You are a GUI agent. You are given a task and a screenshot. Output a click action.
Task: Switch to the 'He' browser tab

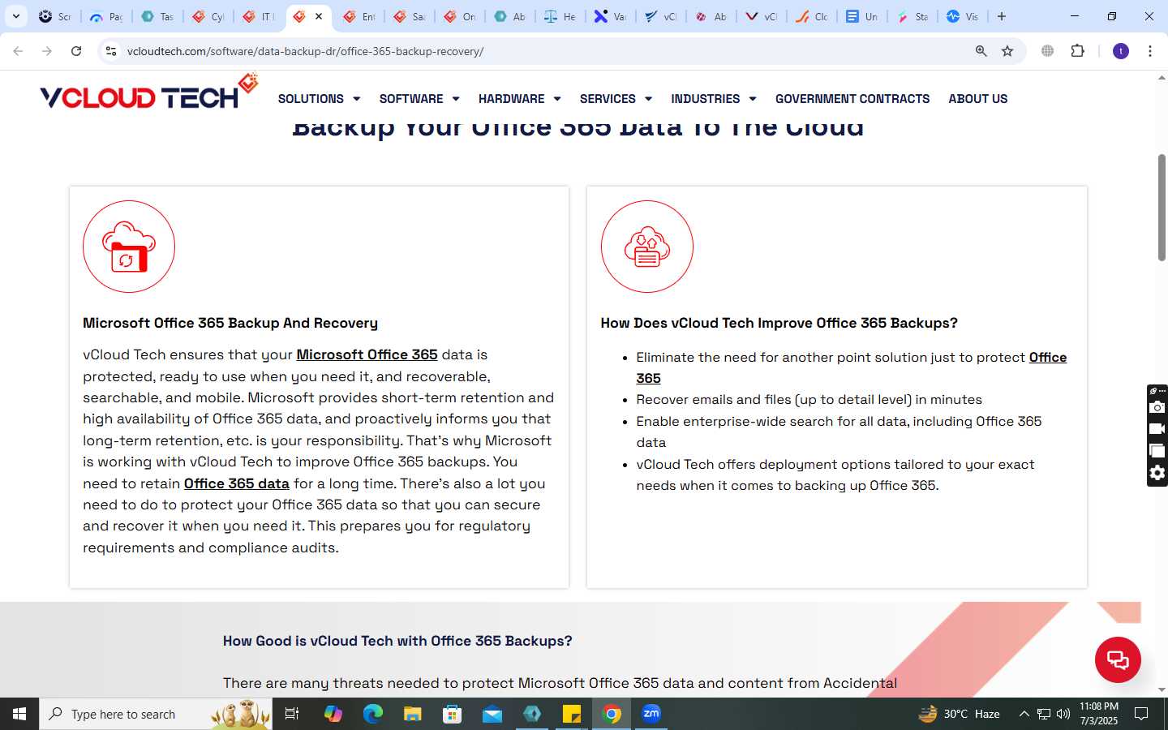[x=560, y=16]
